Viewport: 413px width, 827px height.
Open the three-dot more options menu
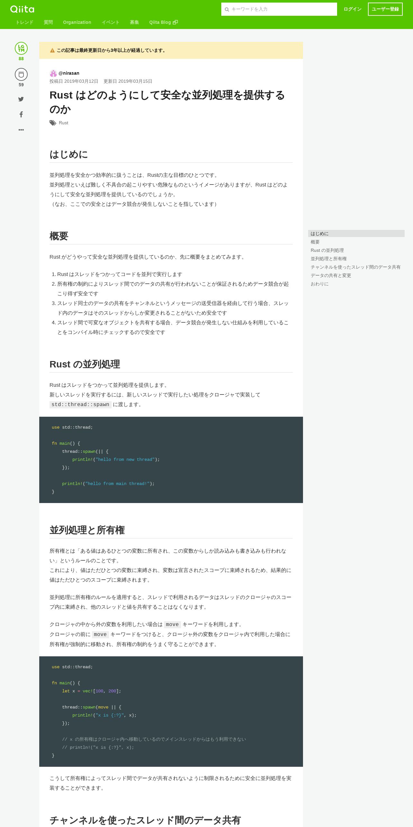[21, 130]
